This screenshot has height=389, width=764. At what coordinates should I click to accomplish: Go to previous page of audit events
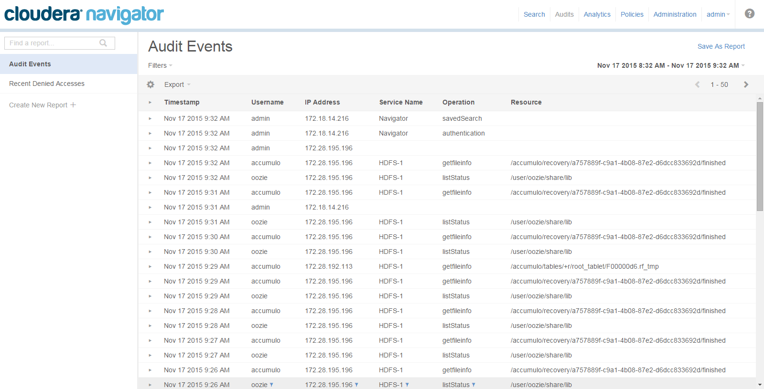point(697,84)
